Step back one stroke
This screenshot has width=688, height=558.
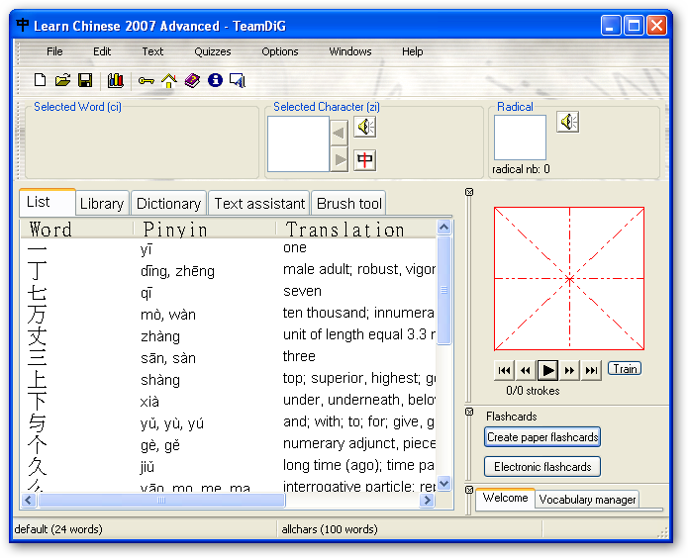tap(526, 370)
